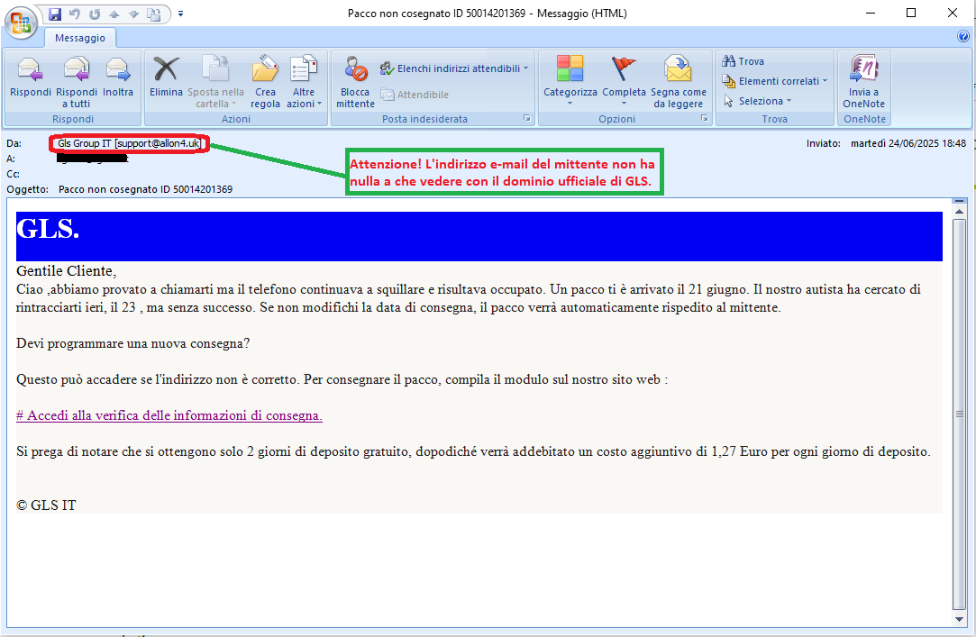The image size is (976, 637).
Task: Delete the message with Elimina
Action: pyautogui.click(x=166, y=77)
